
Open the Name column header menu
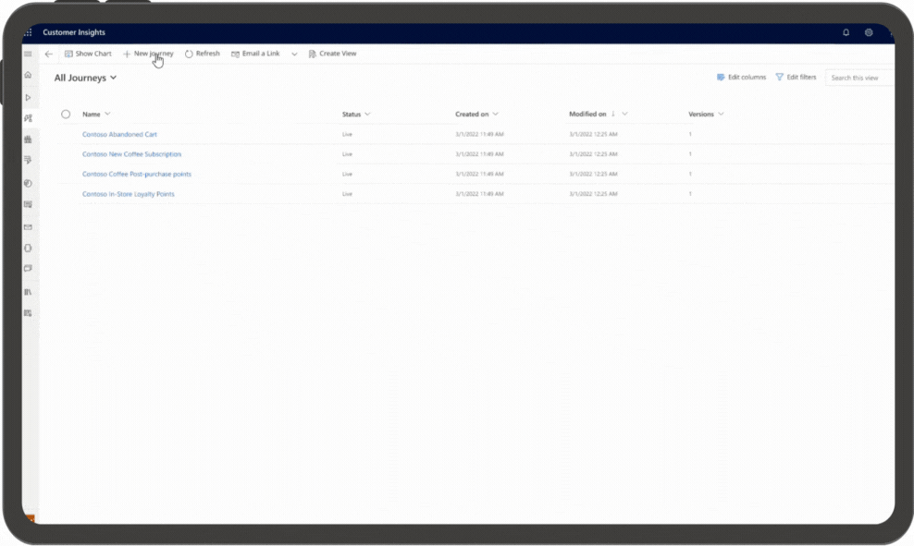point(96,114)
